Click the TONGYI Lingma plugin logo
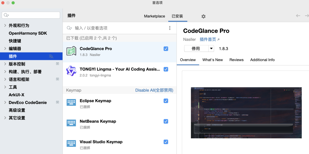This screenshot has height=154, width=309. (x=71, y=71)
